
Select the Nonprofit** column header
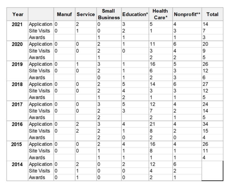pyautogui.click(x=187, y=14)
